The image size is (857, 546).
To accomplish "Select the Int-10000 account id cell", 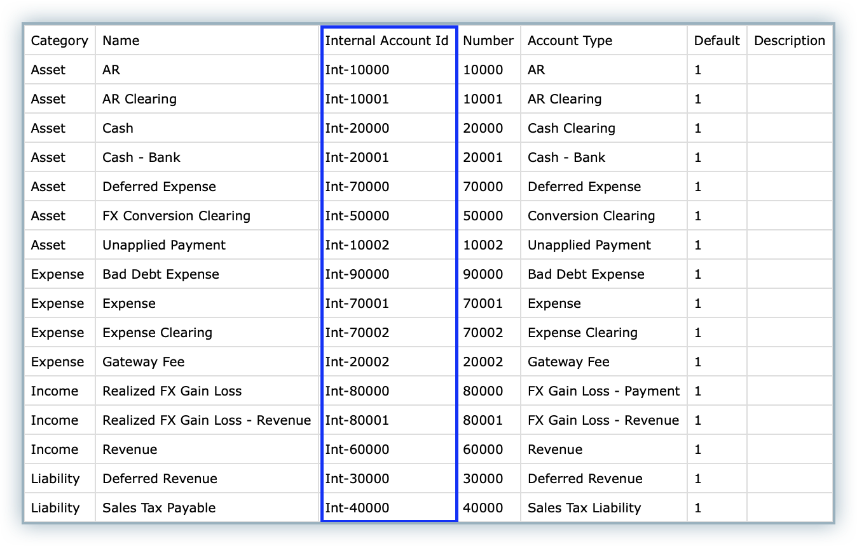I will click(x=357, y=70).
